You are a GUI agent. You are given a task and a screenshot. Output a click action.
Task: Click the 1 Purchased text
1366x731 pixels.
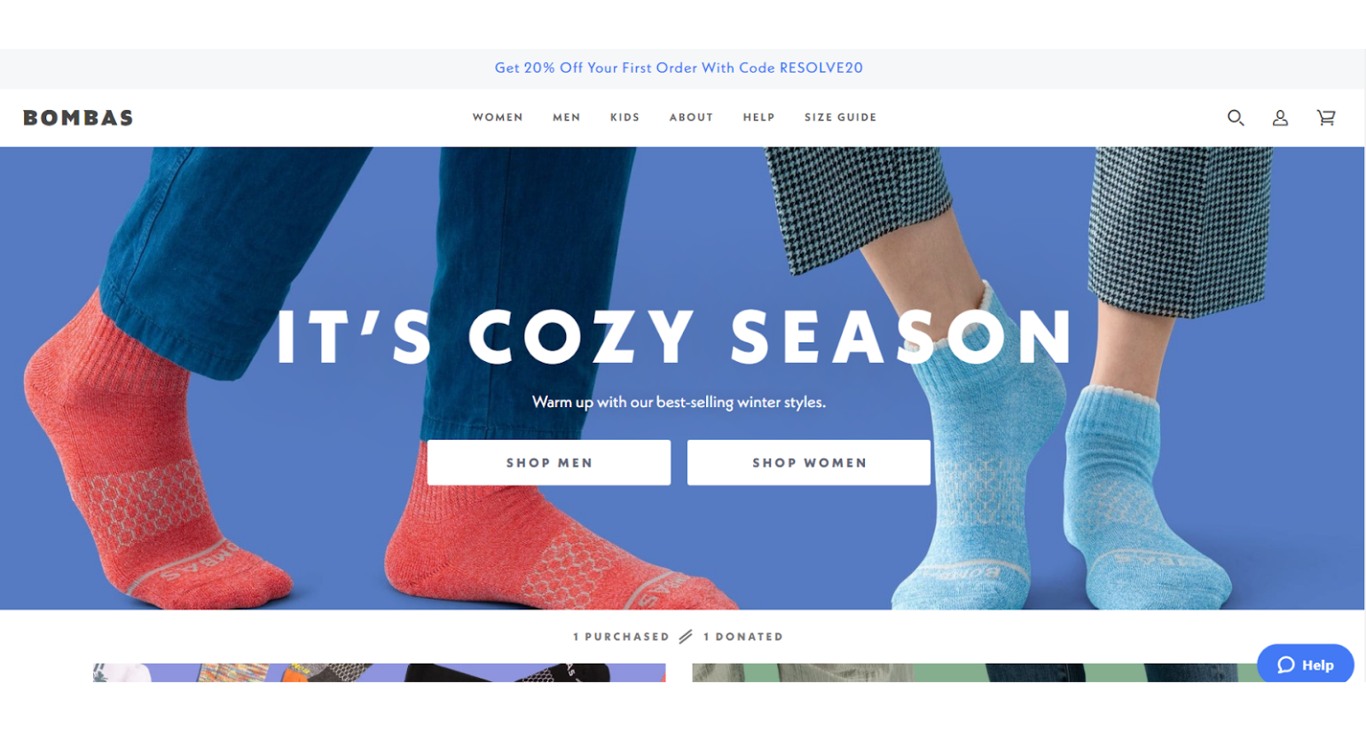coord(621,637)
